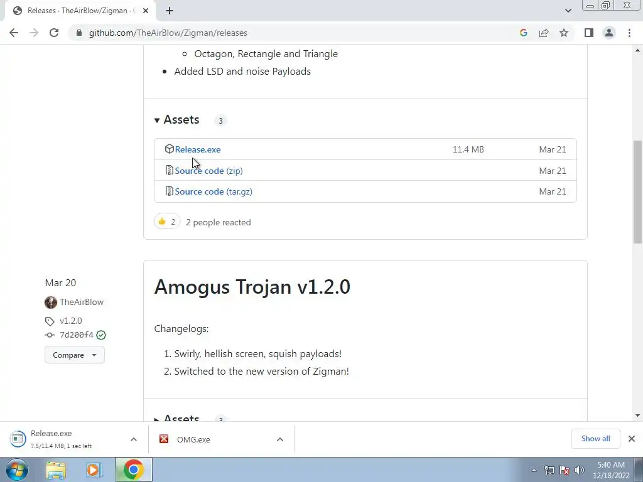Open the side panel icon
This screenshot has height=482, width=643.
coord(589,33)
